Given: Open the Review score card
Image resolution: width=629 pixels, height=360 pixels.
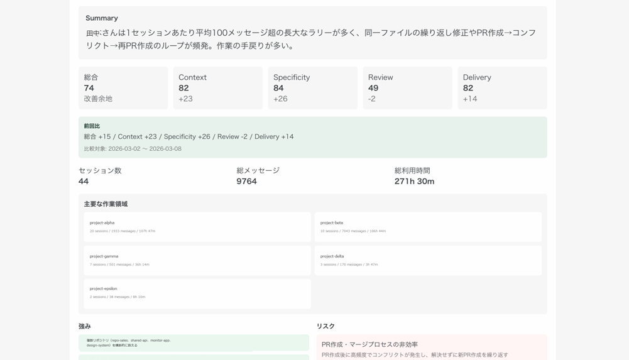Looking at the screenshot, I should [x=407, y=88].
